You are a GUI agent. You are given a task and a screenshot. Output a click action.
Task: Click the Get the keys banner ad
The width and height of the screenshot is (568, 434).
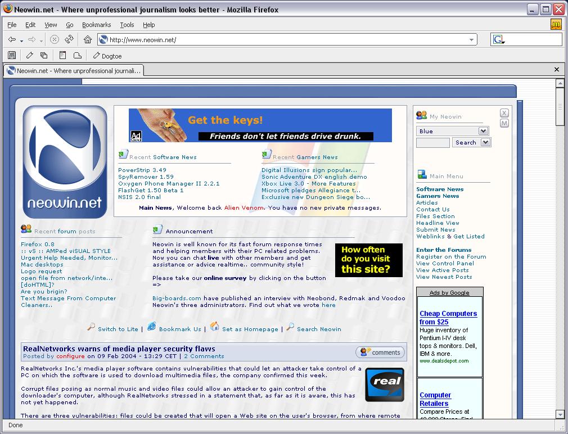coord(260,125)
